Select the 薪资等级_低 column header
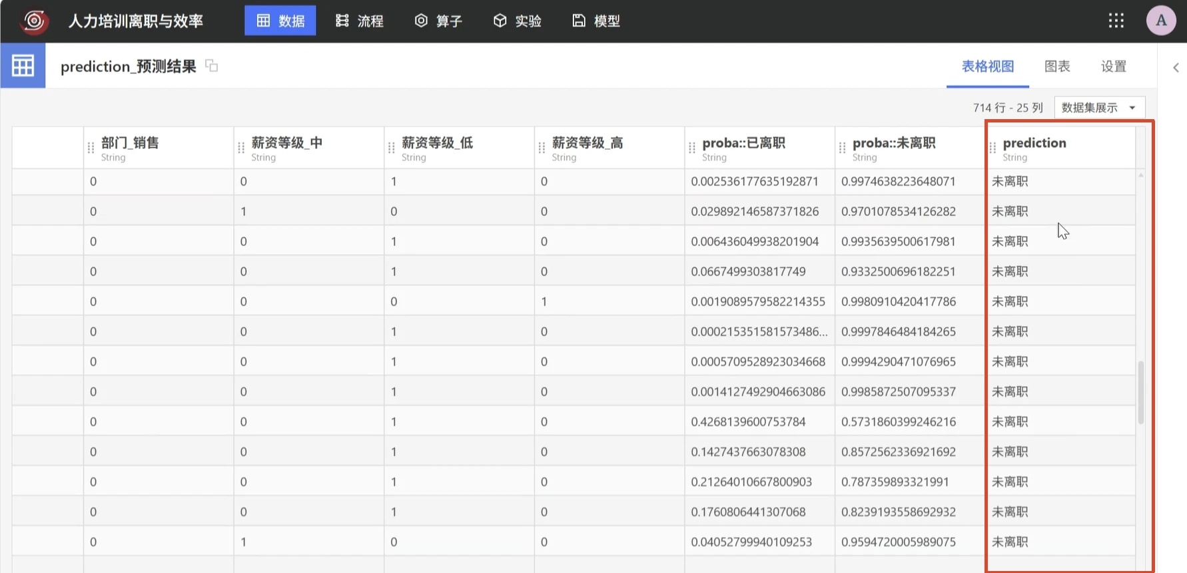Viewport: 1187px width, 573px height. (460, 148)
